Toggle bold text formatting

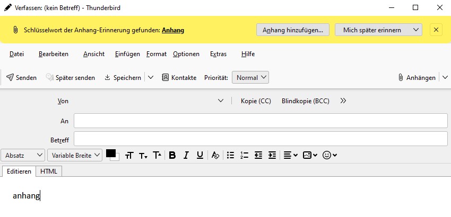(x=172, y=156)
